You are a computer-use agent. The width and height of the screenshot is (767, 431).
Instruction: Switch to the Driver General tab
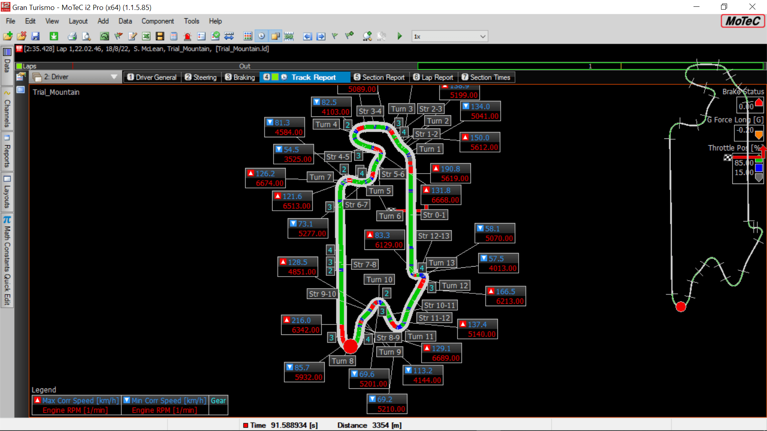pos(152,77)
